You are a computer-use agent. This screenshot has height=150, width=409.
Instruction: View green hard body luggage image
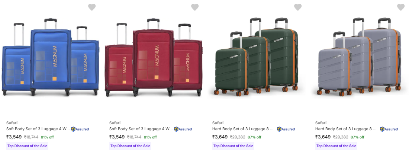click(257, 58)
